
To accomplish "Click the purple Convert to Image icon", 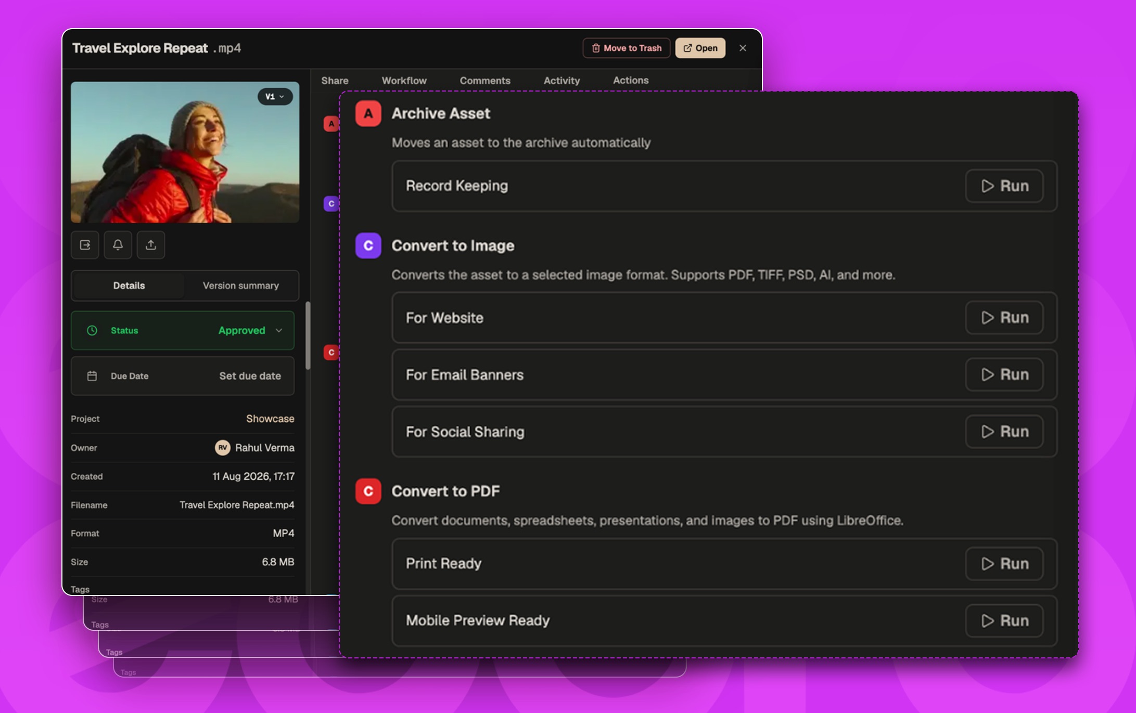I will (x=368, y=245).
